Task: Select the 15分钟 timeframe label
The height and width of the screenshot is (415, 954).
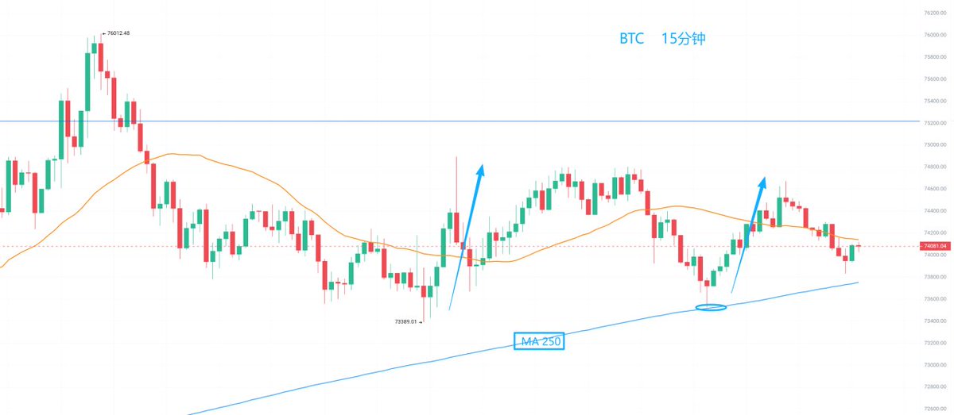Action: [x=683, y=39]
